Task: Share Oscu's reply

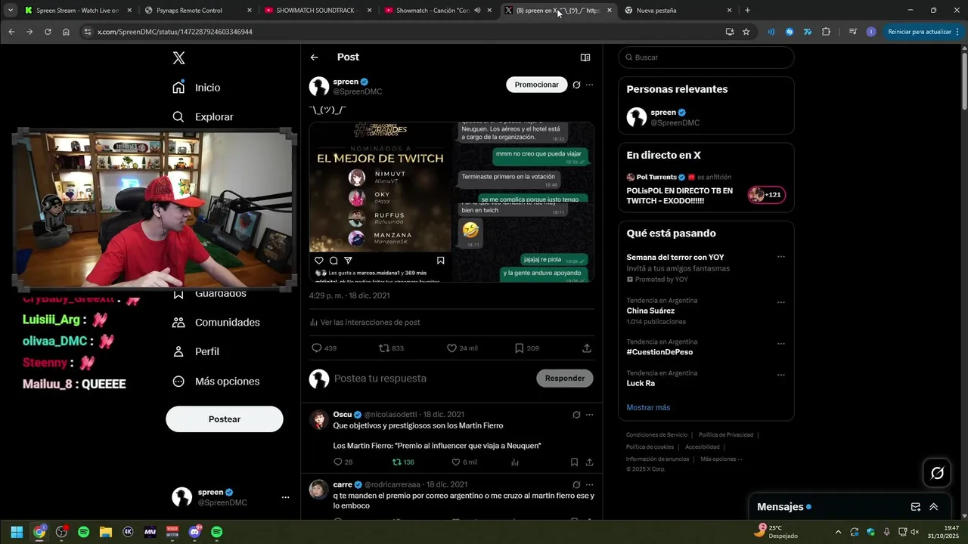Action: (589, 462)
